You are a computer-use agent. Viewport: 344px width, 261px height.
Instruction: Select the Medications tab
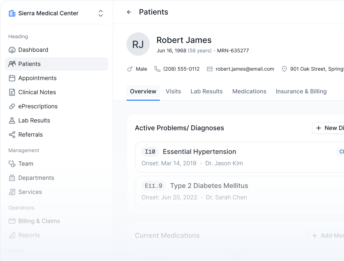pyautogui.click(x=249, y=91)
